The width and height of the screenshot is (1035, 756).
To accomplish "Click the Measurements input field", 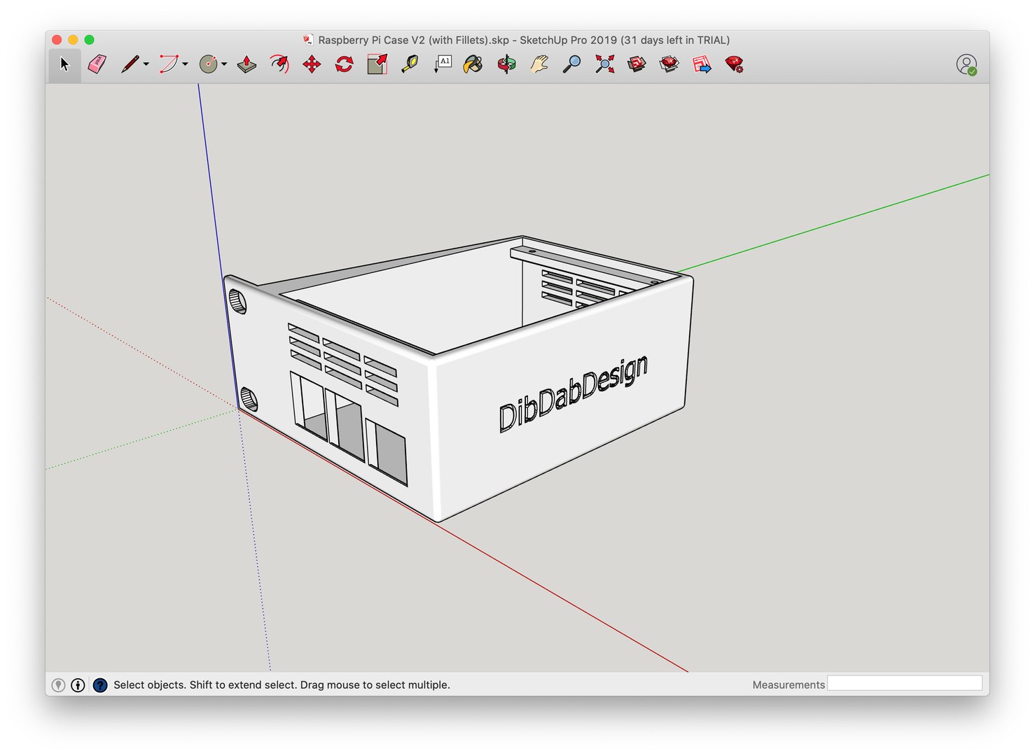I will [x=905, y=683].
